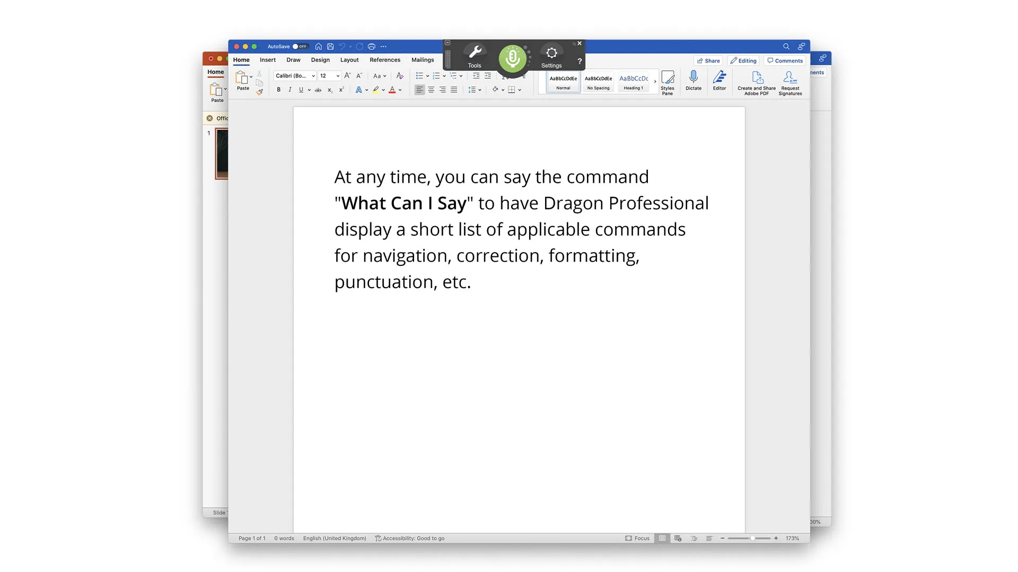Open the Layout ribbon tab
1018x572 pixels.
tap(349, 60)
